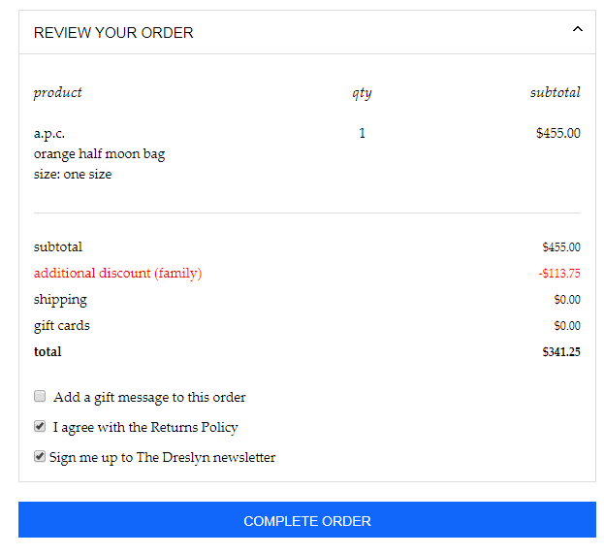
Task: Click the size: one size text
Action: point(73,175)
